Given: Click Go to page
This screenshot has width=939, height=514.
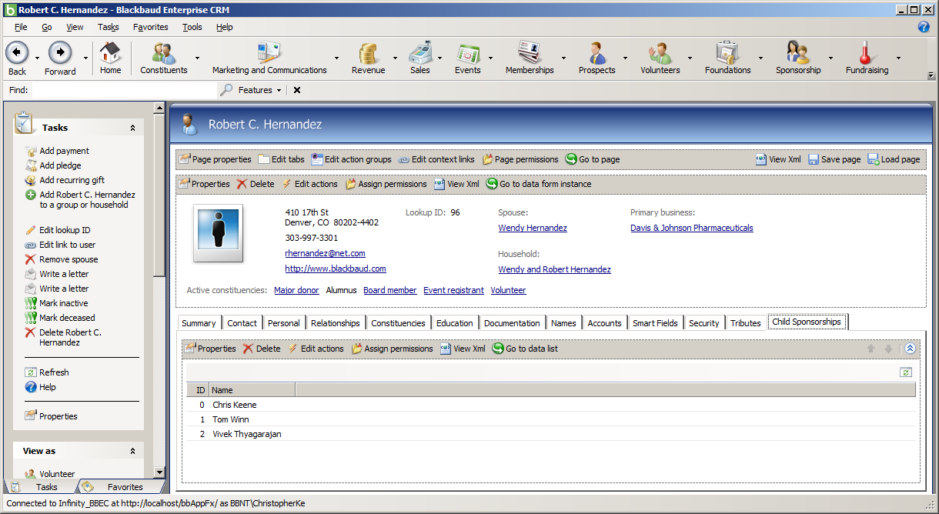Looking at the screenshot, I should click(x=593, y=159).
